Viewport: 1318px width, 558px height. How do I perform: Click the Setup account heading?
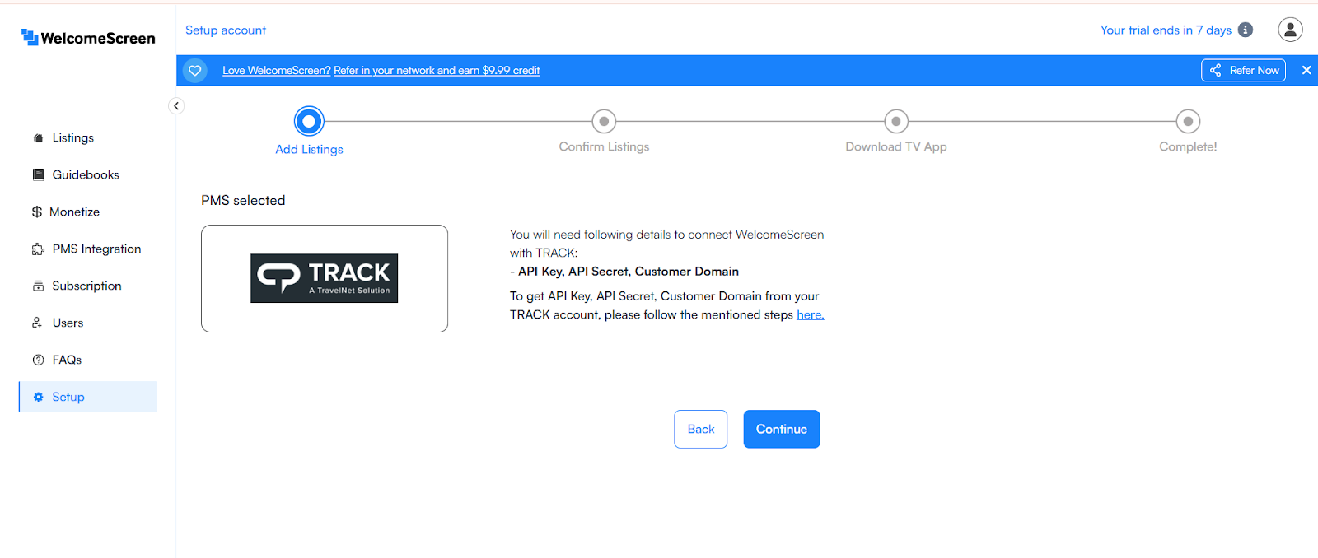click(226, 30)
